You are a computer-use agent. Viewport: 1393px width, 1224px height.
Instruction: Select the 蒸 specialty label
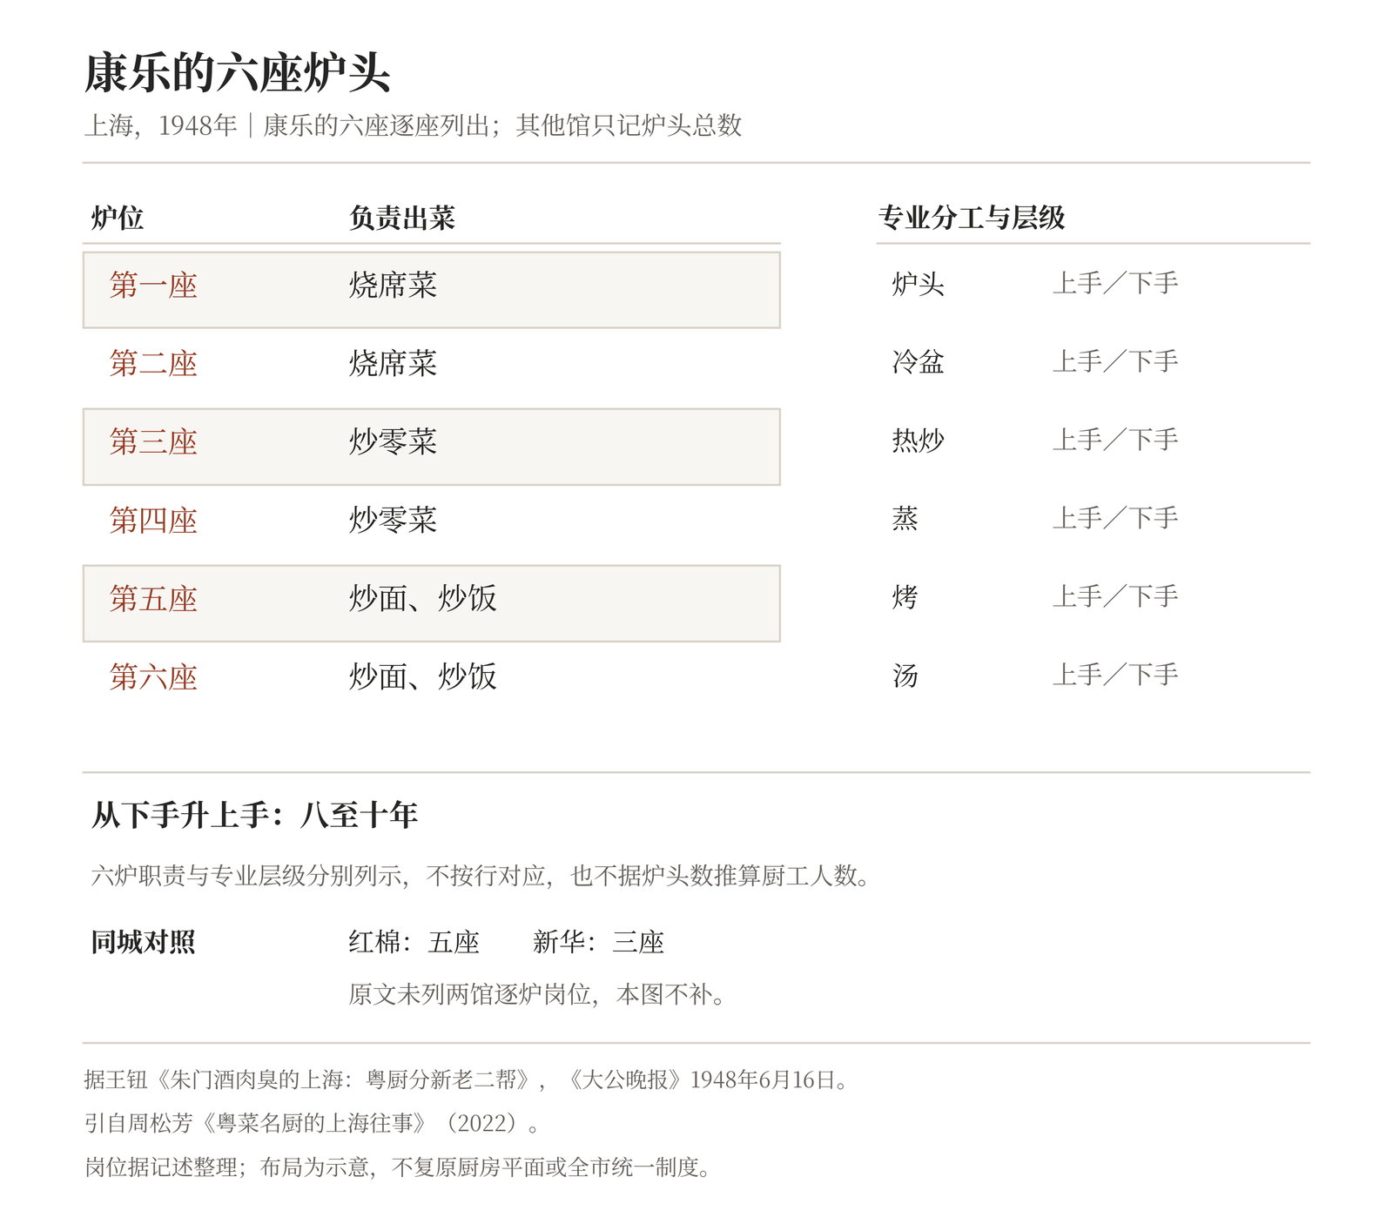(905, 519)
